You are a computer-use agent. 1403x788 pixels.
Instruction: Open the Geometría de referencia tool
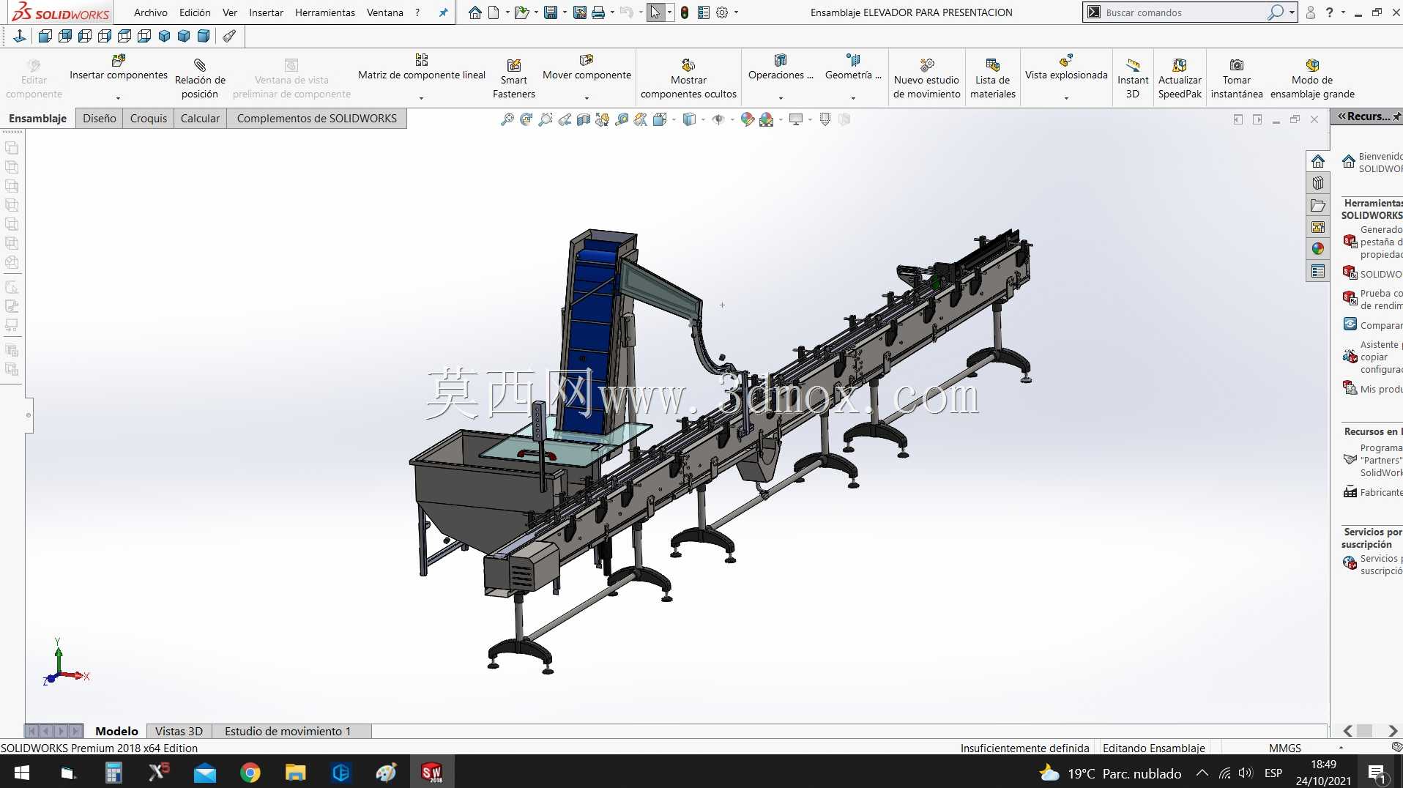[853, 67]
